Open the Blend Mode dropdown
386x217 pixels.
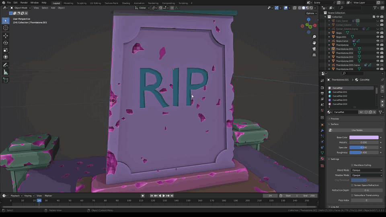click(367, 170)
